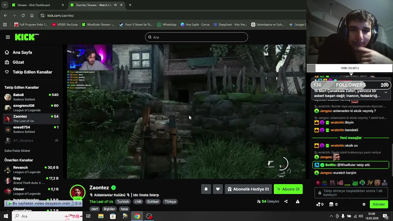Image resolution: width=393 pixels, height=221 pixels.
Task: Open chat settings gear
Action: (364, 204)
